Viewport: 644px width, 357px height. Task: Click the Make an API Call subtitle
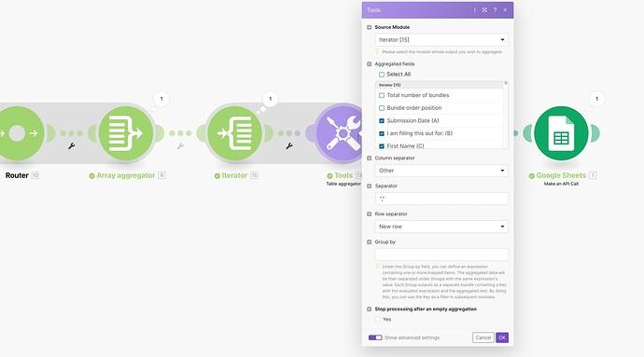pos(561,184)
